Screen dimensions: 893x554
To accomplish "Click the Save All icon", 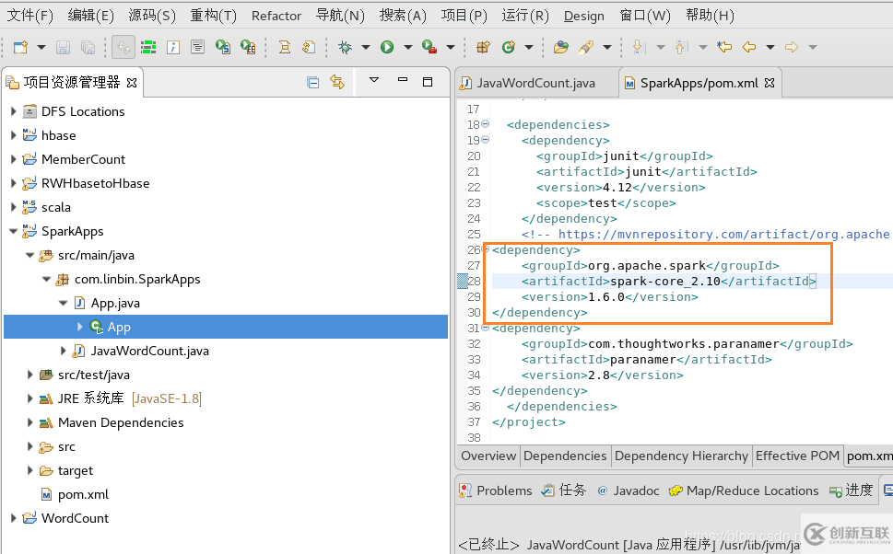I will pos(88,47).
